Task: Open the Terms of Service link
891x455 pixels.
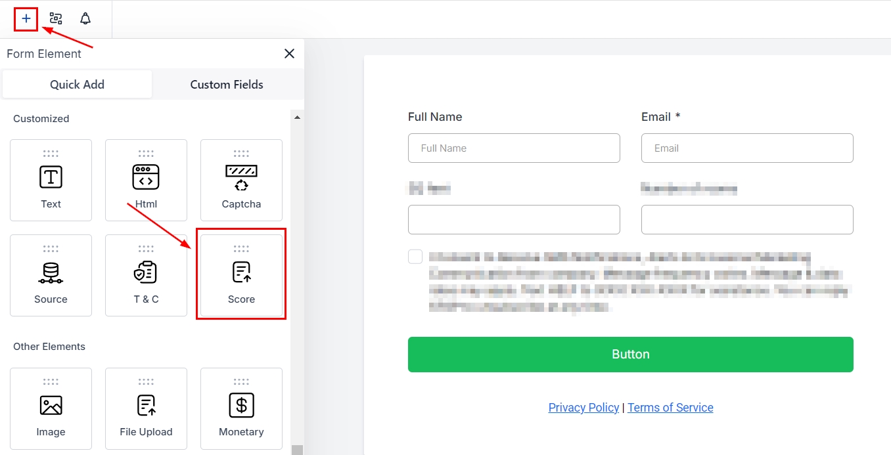Action: click(670, 408)
